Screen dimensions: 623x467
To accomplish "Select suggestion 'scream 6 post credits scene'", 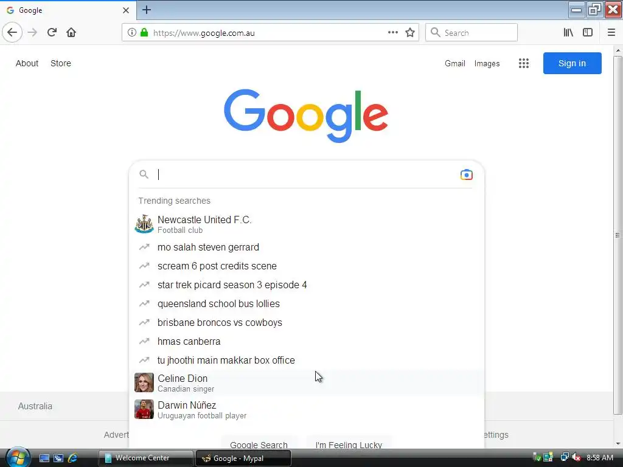I will click(x=307, y=266).
